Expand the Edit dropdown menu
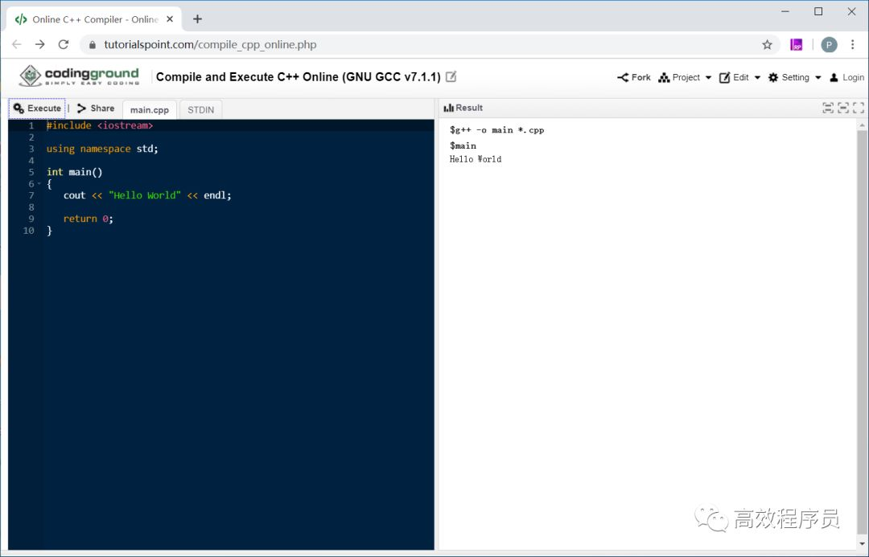The height and width of the screenshot is (557, 869). 740,77
